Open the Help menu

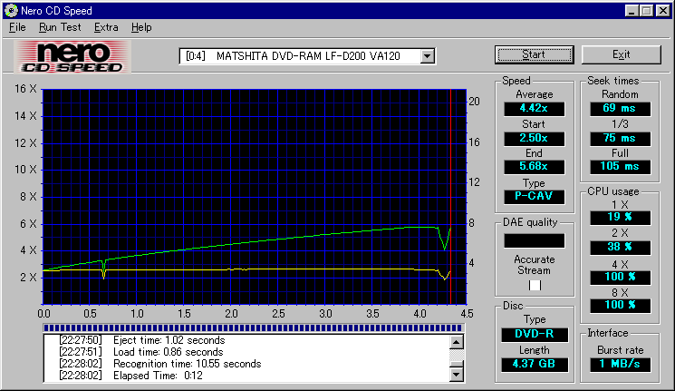click(x=141, y=27)
